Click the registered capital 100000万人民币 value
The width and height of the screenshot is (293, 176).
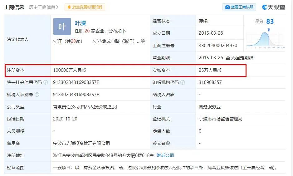(69, 71)
